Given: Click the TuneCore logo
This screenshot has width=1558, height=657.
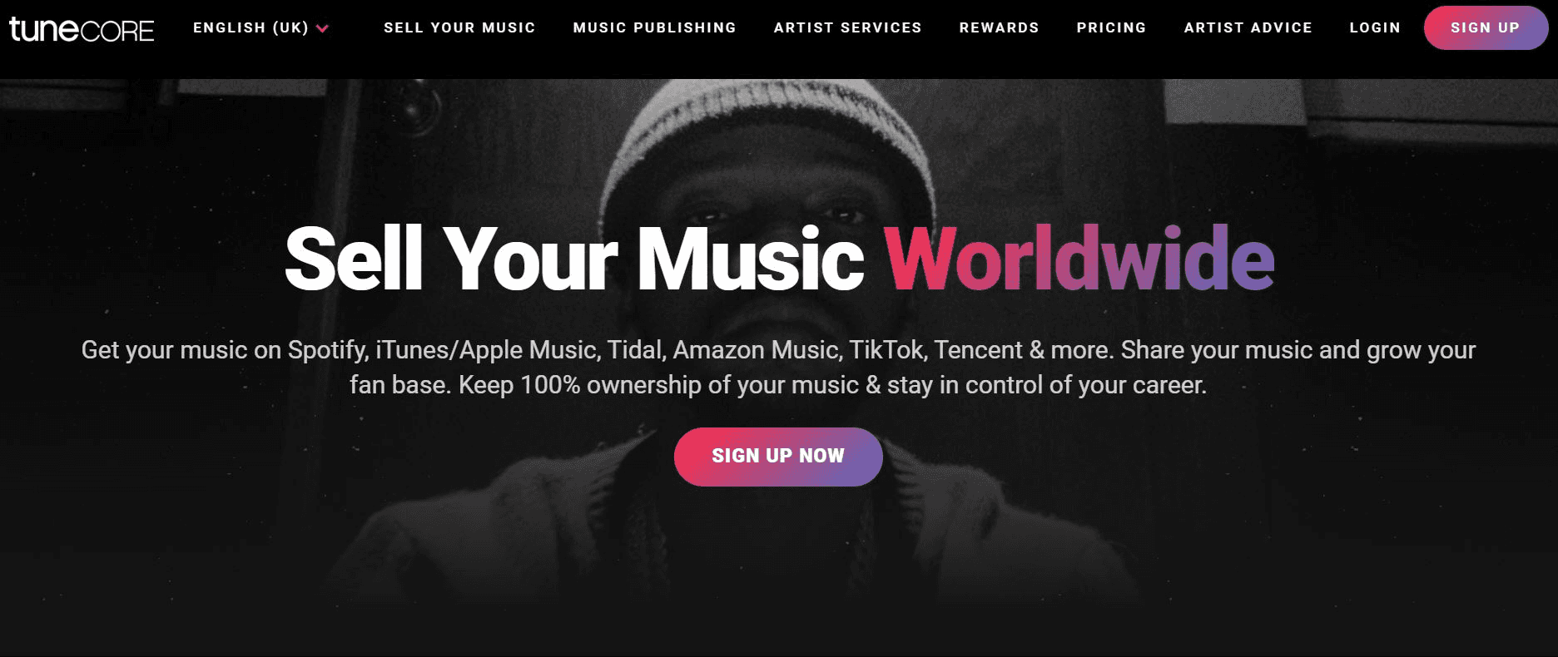Looking at the screenshot, I should (x=82, y=29).
